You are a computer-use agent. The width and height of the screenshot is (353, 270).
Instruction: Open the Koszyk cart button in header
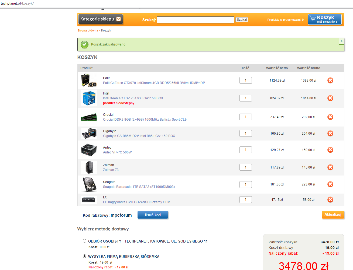tap(325, 19)
